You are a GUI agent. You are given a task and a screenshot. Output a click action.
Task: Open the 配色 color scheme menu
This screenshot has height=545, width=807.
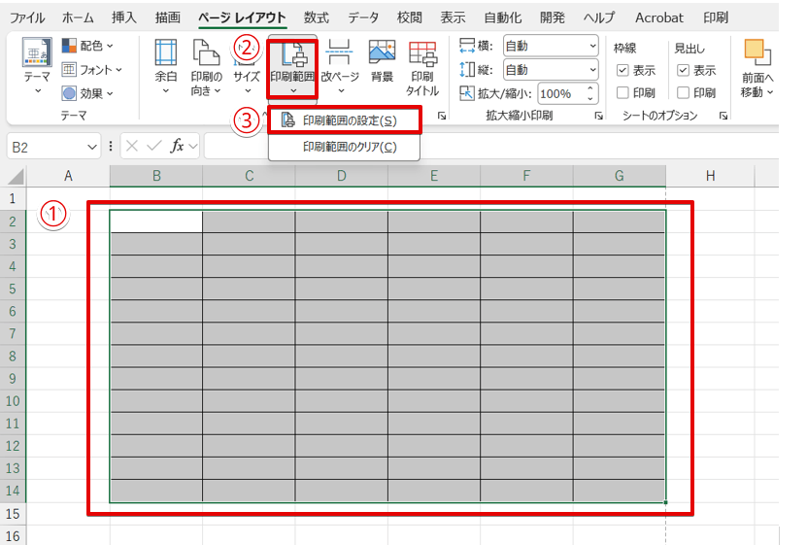pos(87,46)
